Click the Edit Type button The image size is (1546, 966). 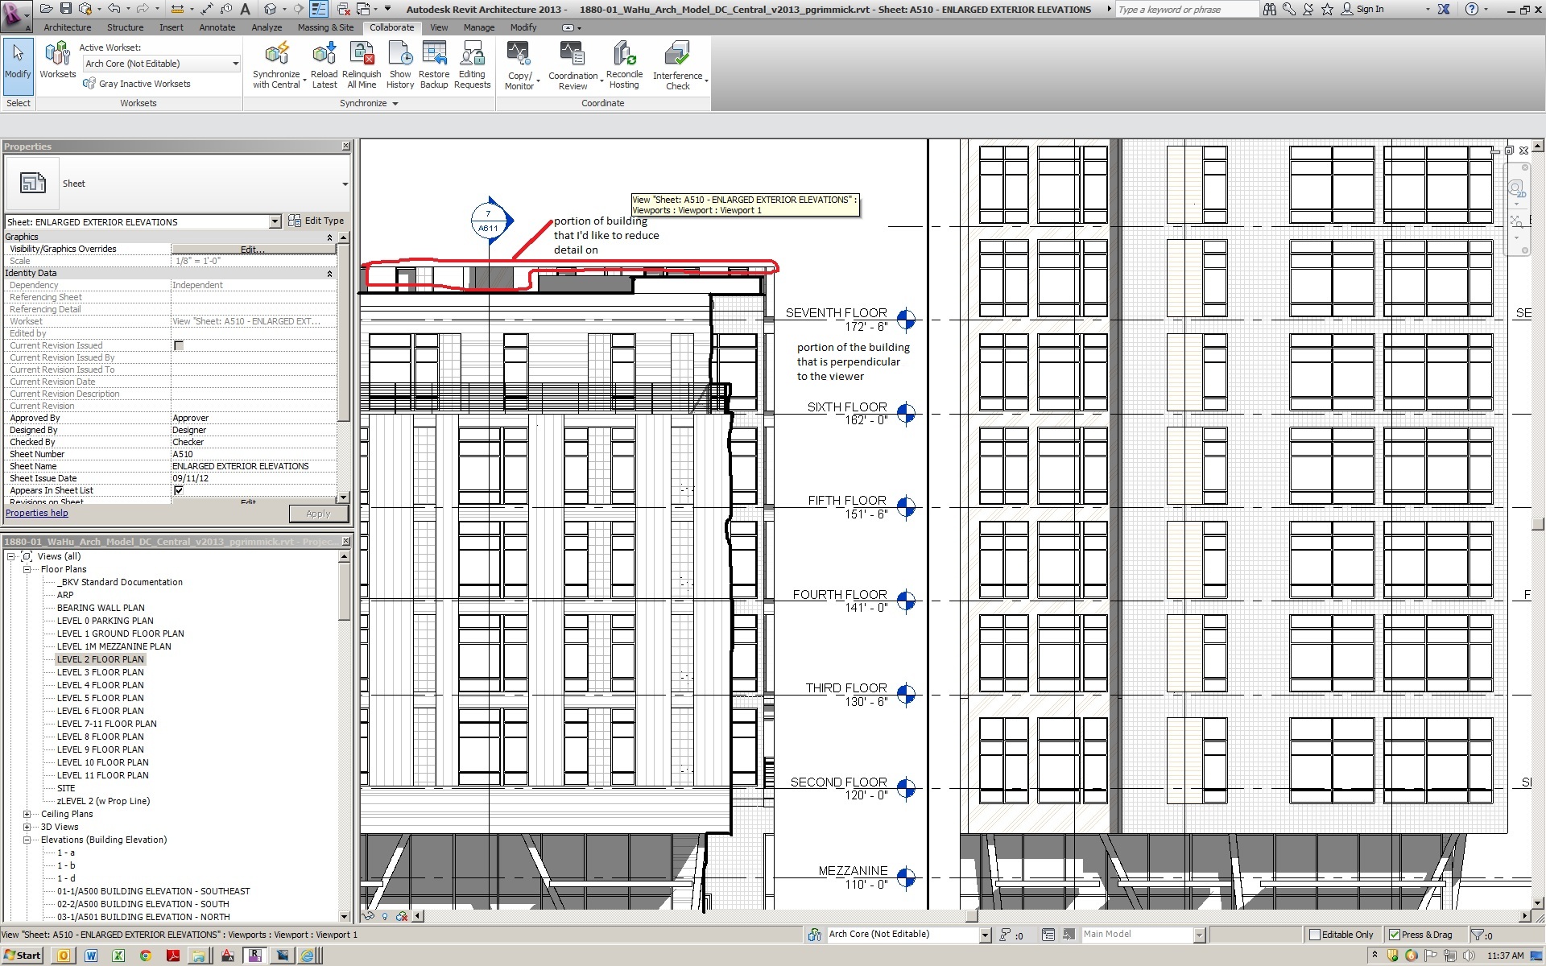(316, 221)
